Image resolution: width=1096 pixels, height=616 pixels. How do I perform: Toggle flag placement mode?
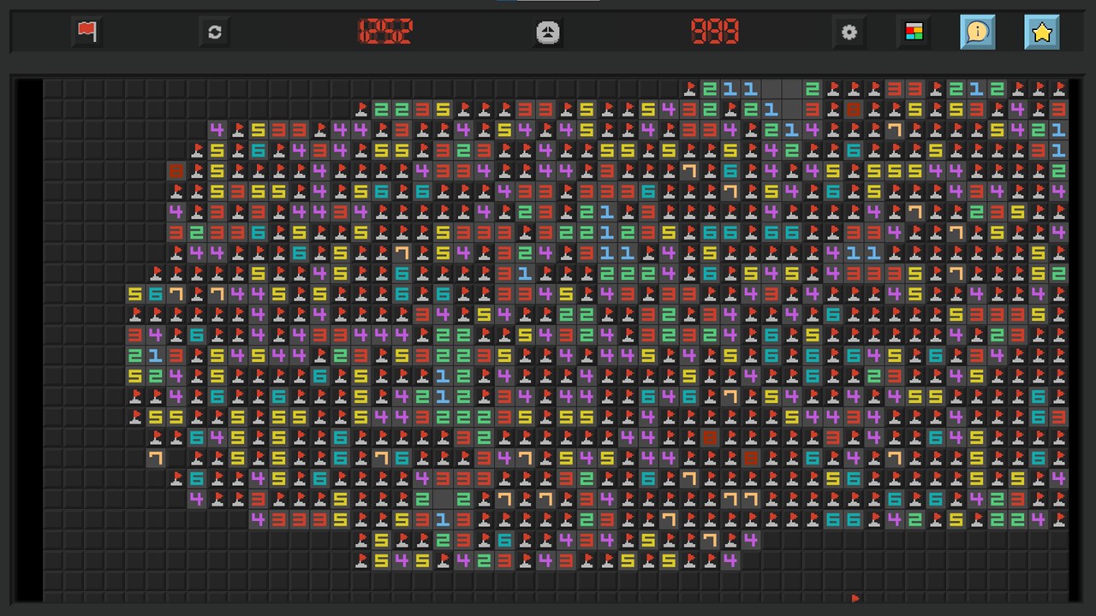tap(86, 33)
